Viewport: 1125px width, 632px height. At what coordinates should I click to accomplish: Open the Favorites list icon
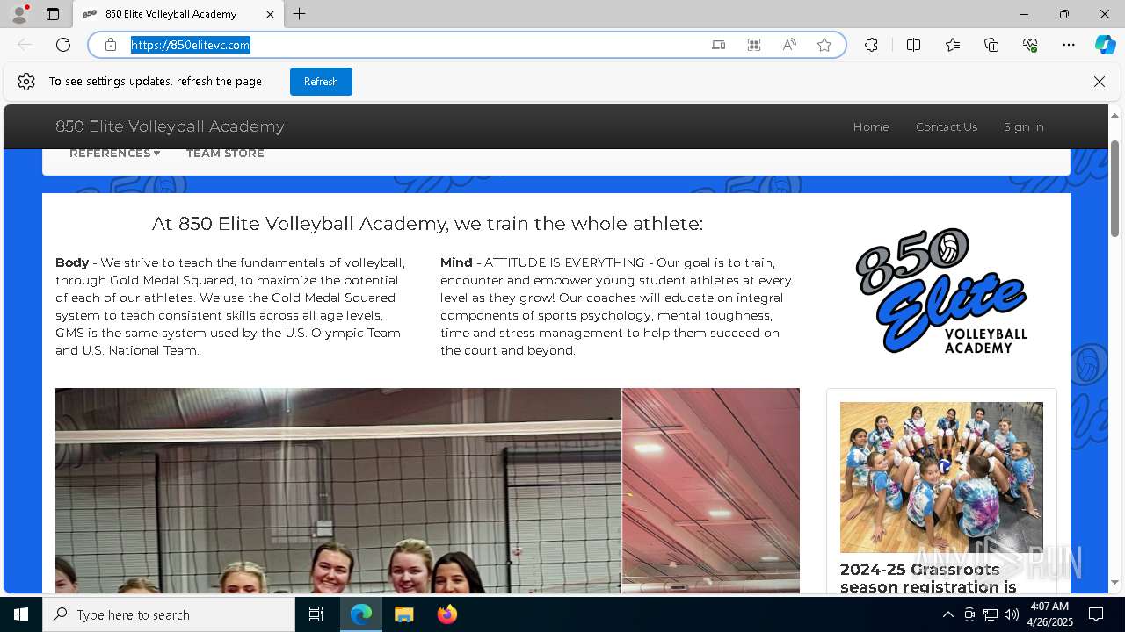pyautogui.click(x=953, y=45)
